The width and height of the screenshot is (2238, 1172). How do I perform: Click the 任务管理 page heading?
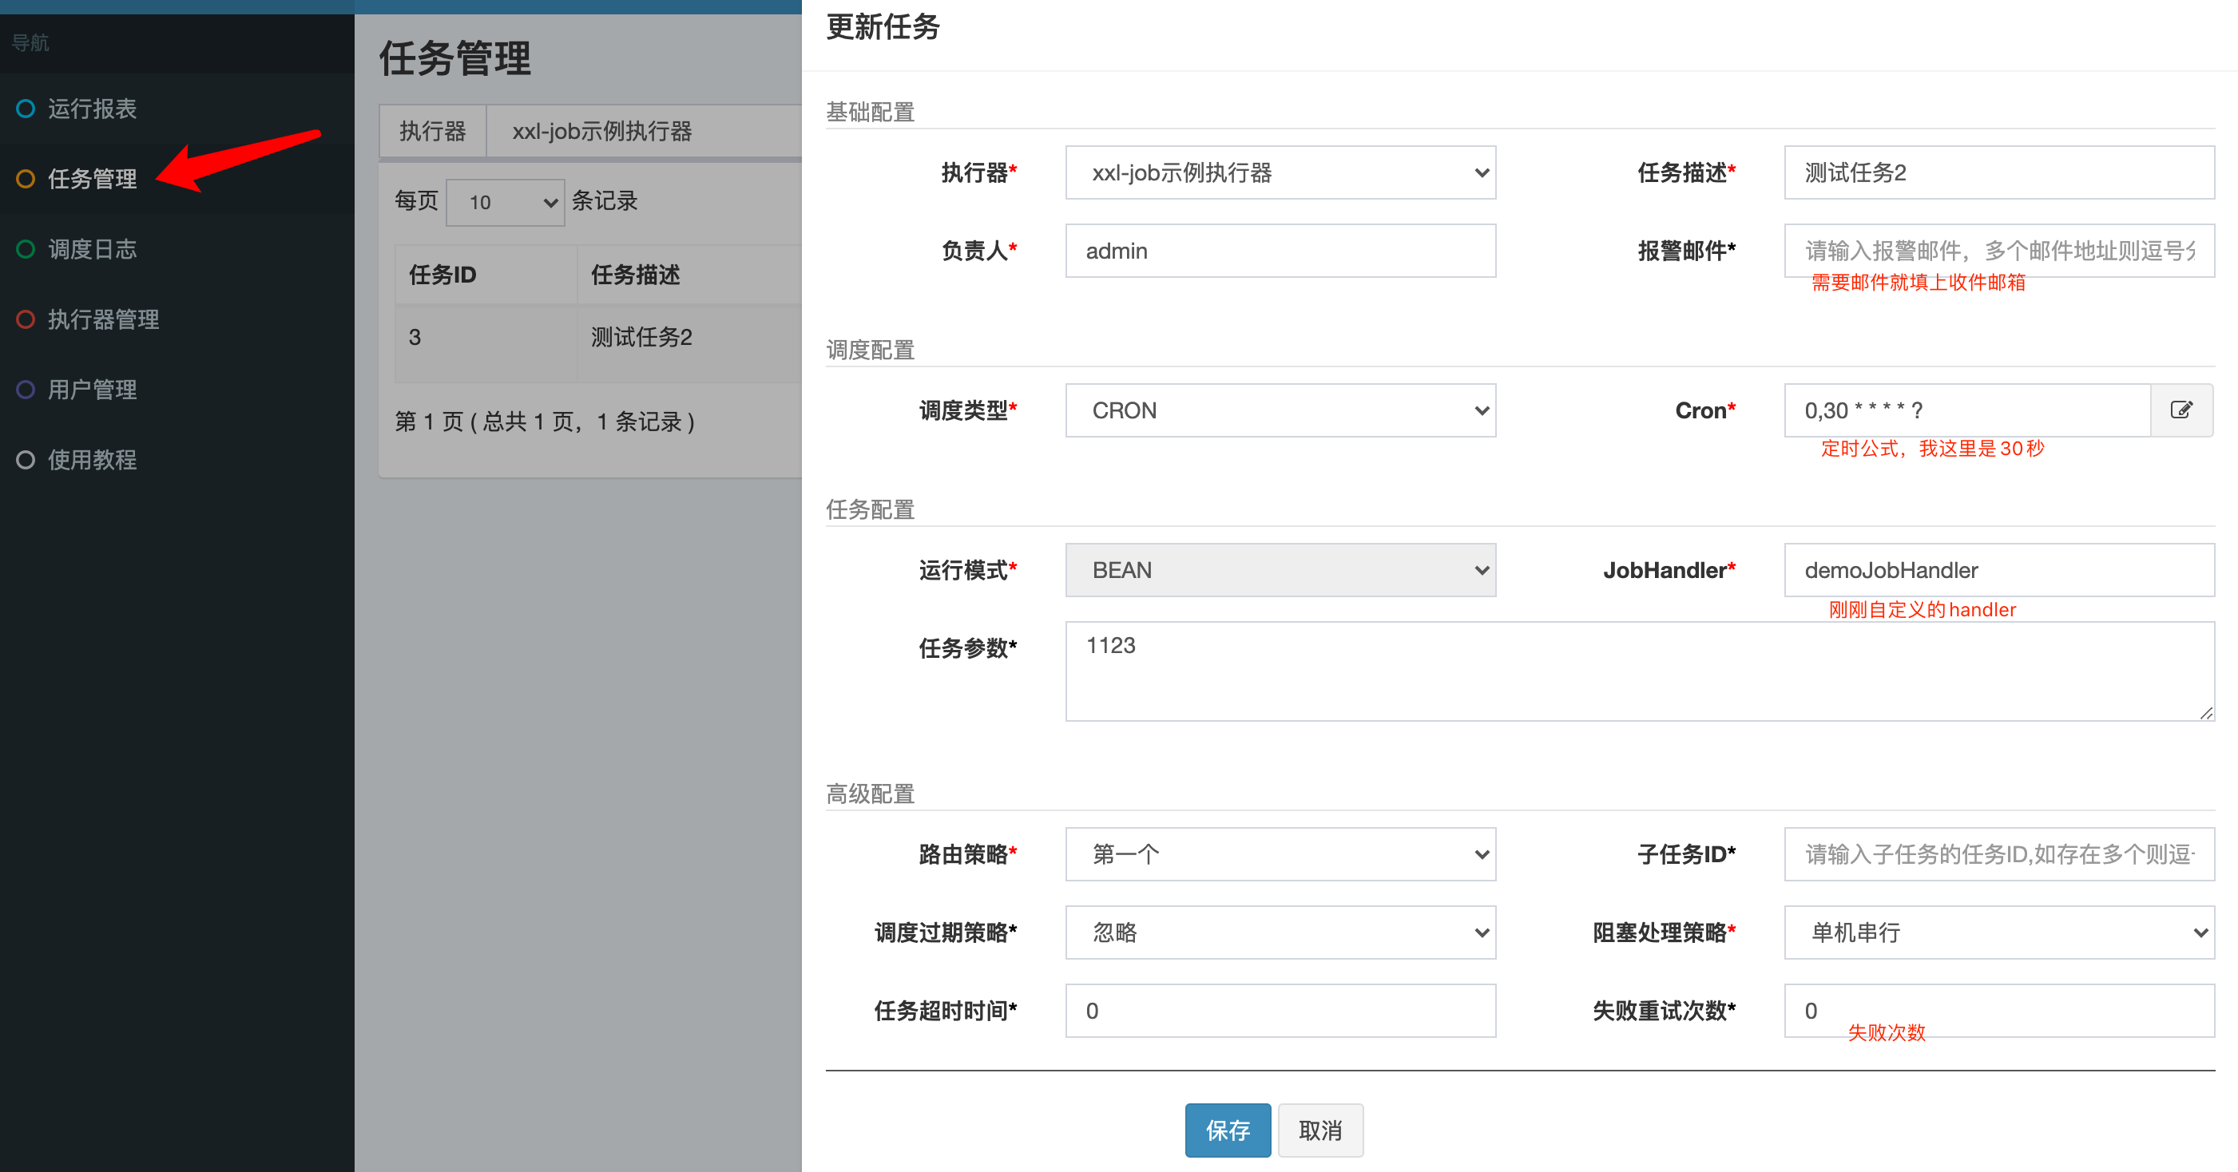coord(454,58)
